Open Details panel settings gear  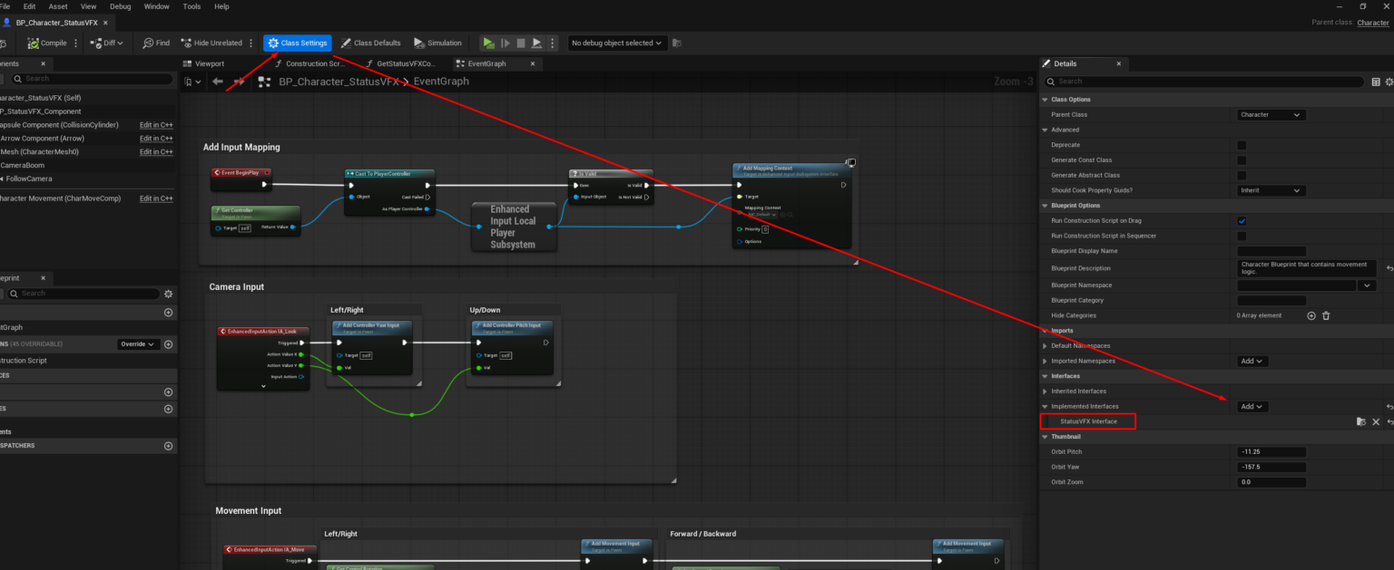point(1389,82)
